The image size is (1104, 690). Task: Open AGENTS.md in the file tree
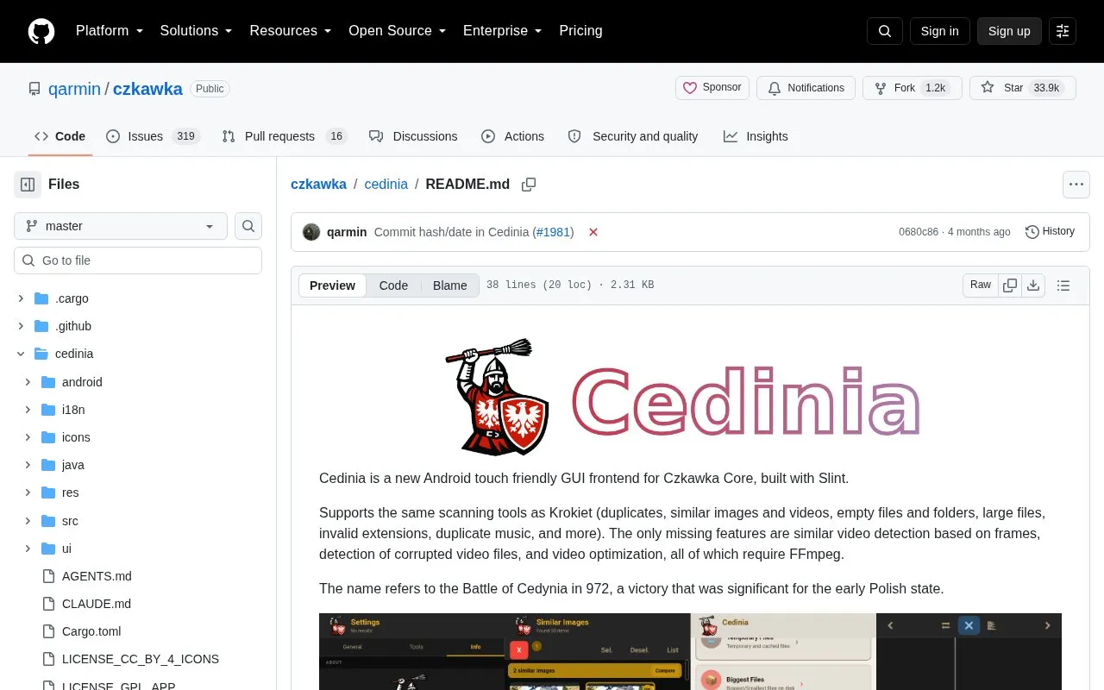pos(97,576)
